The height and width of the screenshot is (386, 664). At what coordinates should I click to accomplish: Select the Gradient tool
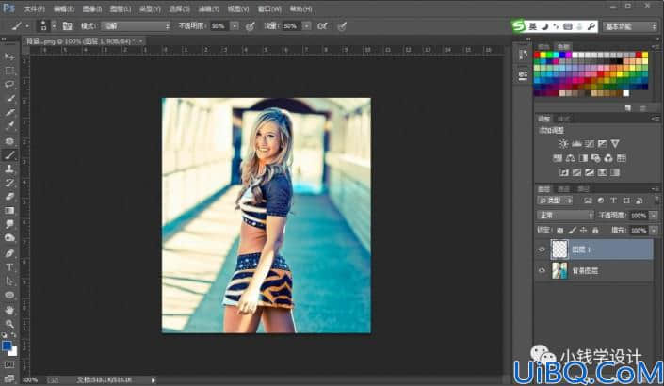click(9, 211)
